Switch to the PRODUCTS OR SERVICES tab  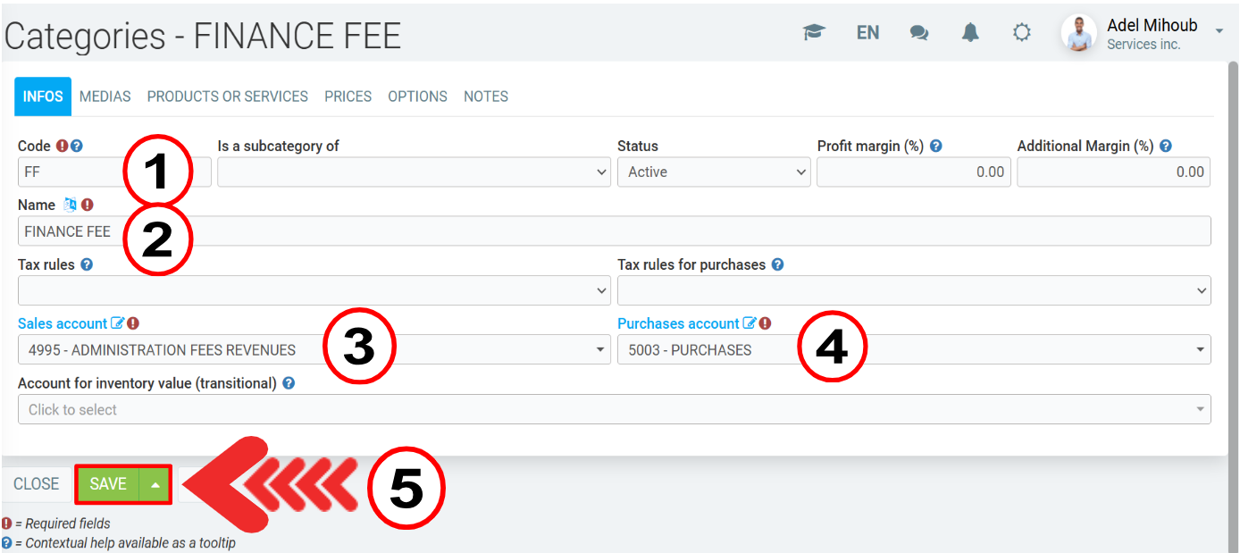click(227, 96)
